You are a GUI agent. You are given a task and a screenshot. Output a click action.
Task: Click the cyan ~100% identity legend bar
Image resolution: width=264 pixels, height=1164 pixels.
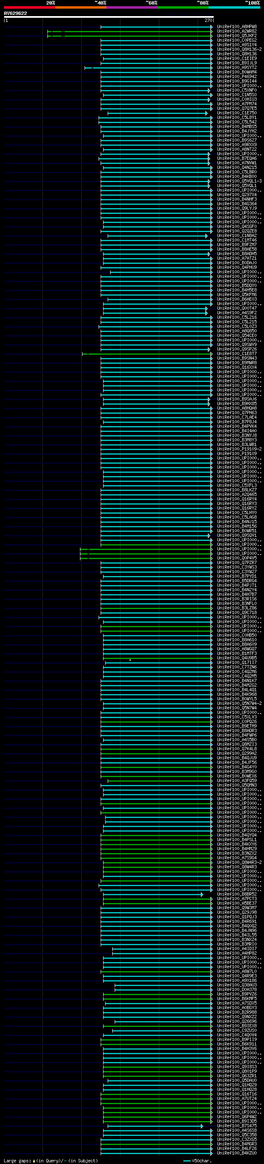point(234,7)
